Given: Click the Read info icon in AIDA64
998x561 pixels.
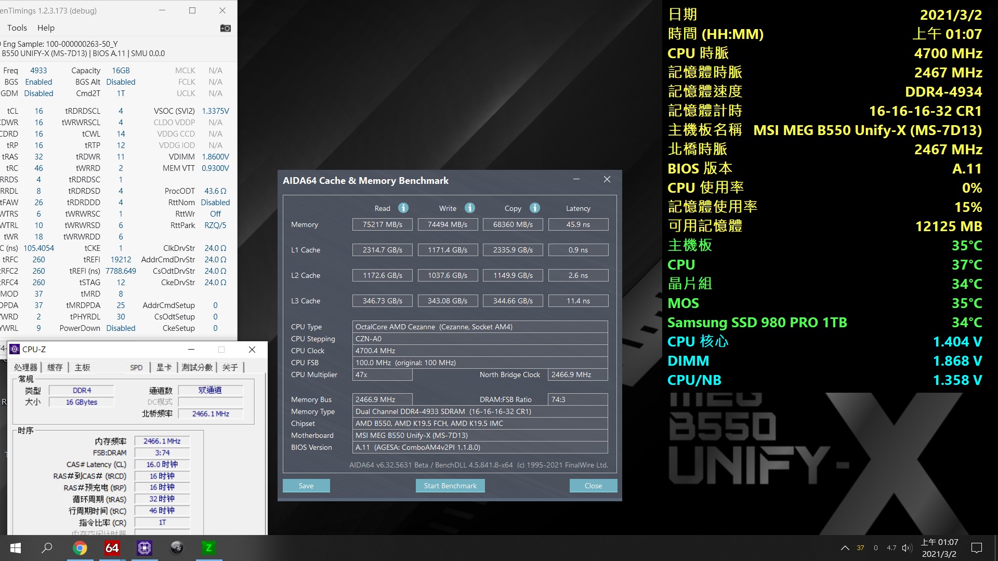Looking at the screenshot, I should pyautogui.click(x=403, y=208).
